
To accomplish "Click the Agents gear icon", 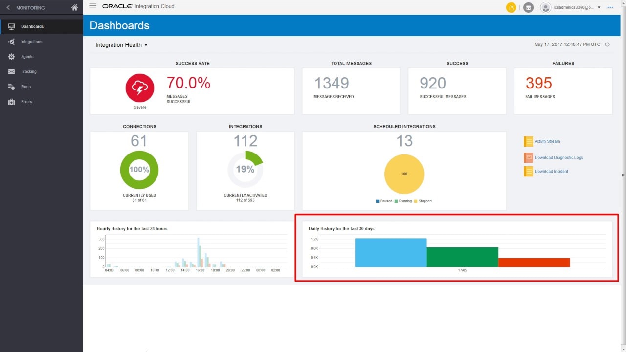I will click(x=11, y=57).
